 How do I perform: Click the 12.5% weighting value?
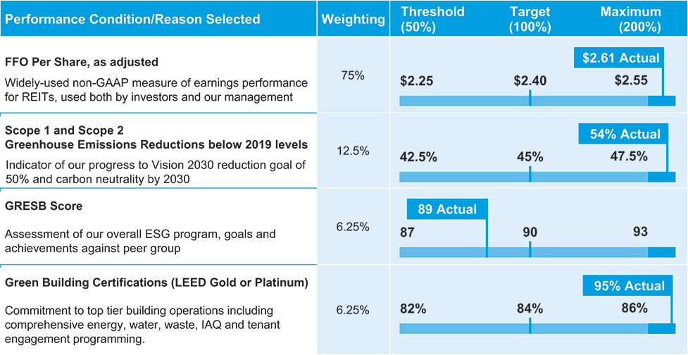352,151
